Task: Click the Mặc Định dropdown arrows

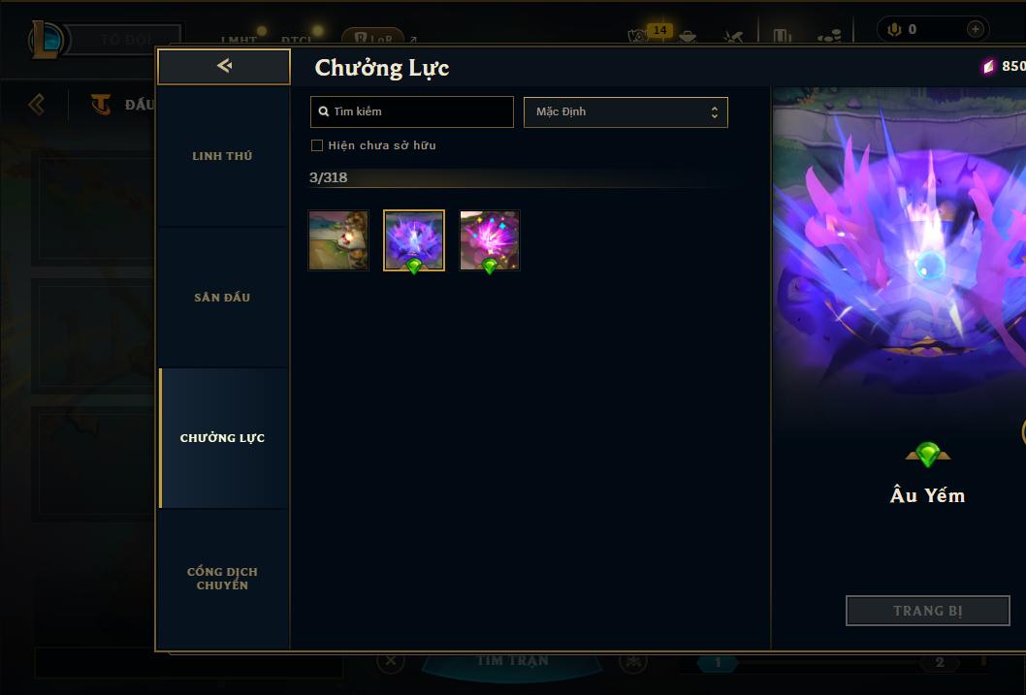Action: pos(715,112)
